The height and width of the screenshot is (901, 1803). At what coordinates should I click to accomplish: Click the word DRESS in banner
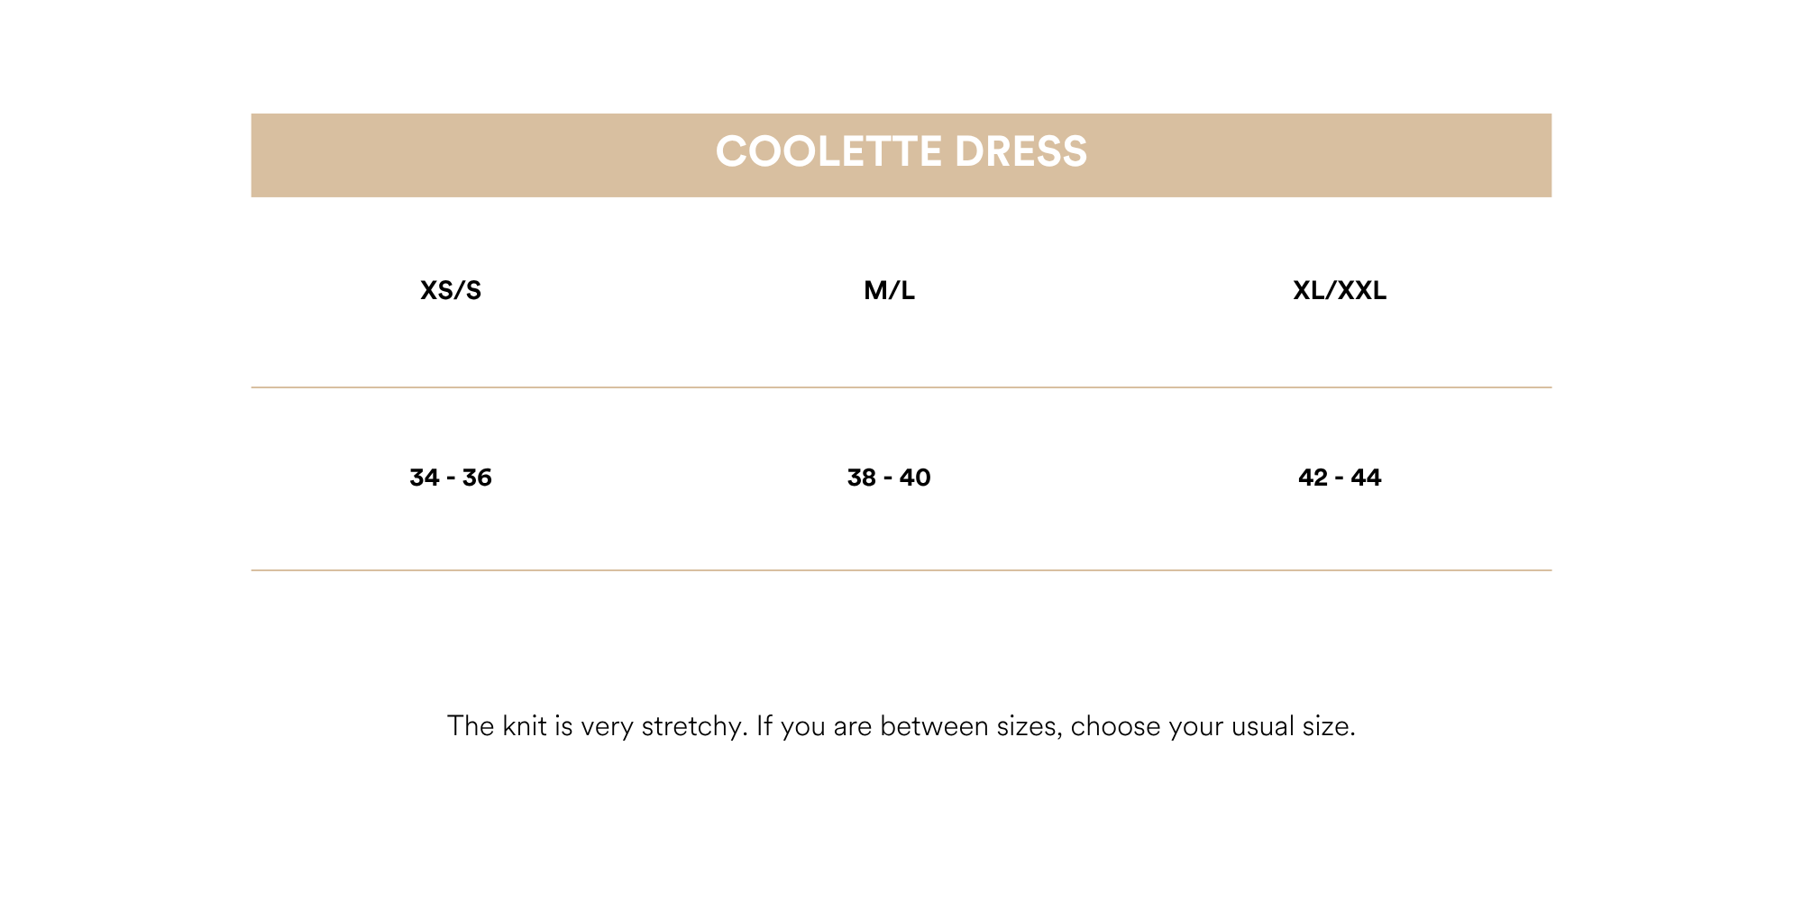coord(1021,151)
